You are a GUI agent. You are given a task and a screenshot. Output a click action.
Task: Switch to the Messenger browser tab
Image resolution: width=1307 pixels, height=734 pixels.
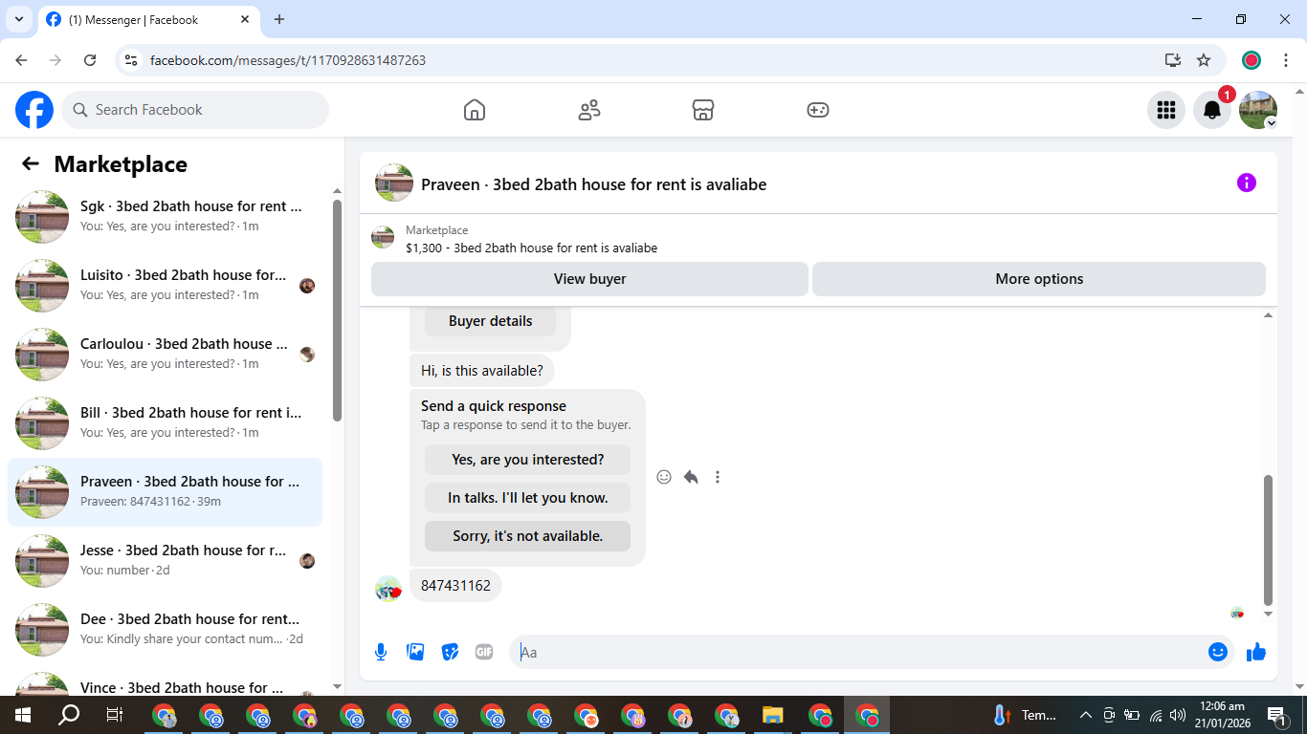pyautogui.click(x=149, y=19)
